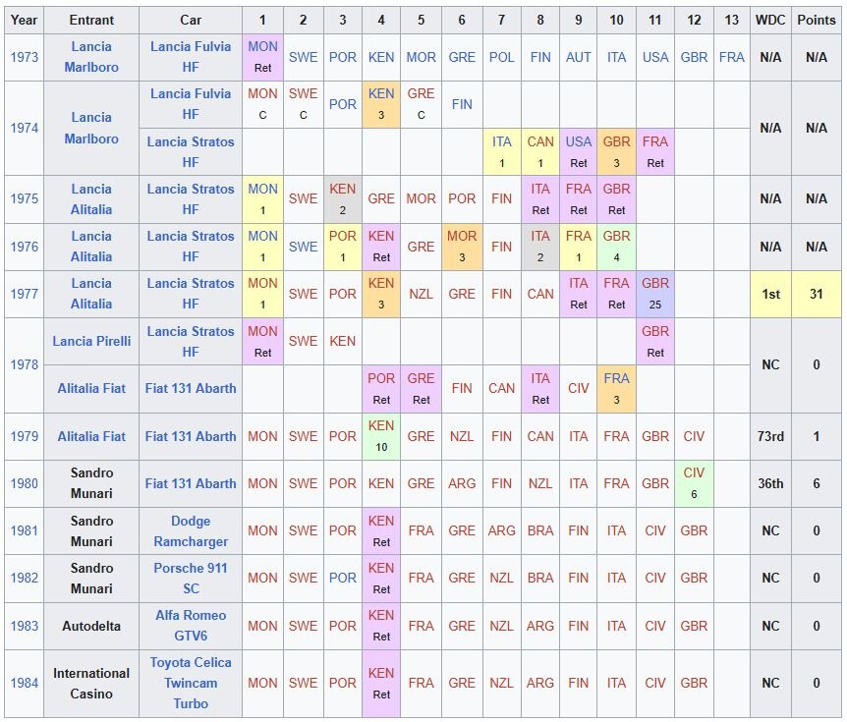Image resolution: width=847 pixels, height=722 pixels.
Task: Select the Alfa Romeo GTV6 link
Action: click(191, 626)
